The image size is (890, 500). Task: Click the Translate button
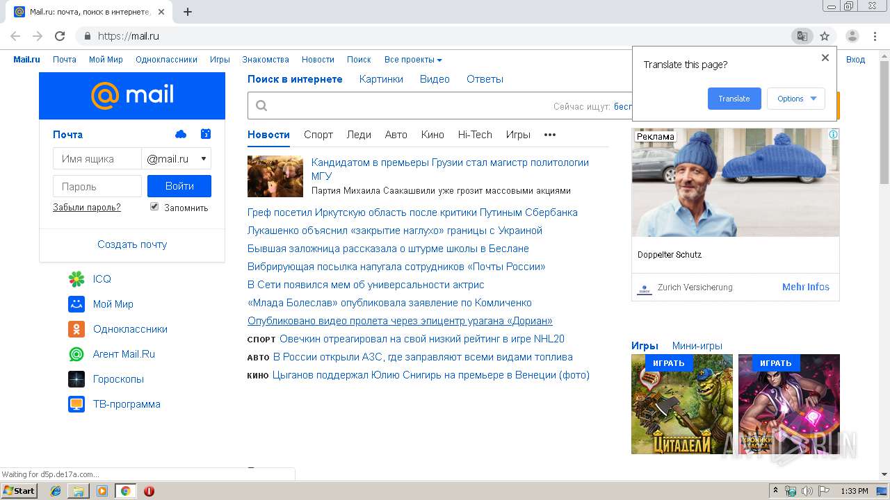click(734, 99)
